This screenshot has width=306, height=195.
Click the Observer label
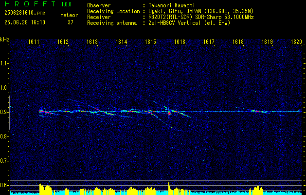point(99,5)
